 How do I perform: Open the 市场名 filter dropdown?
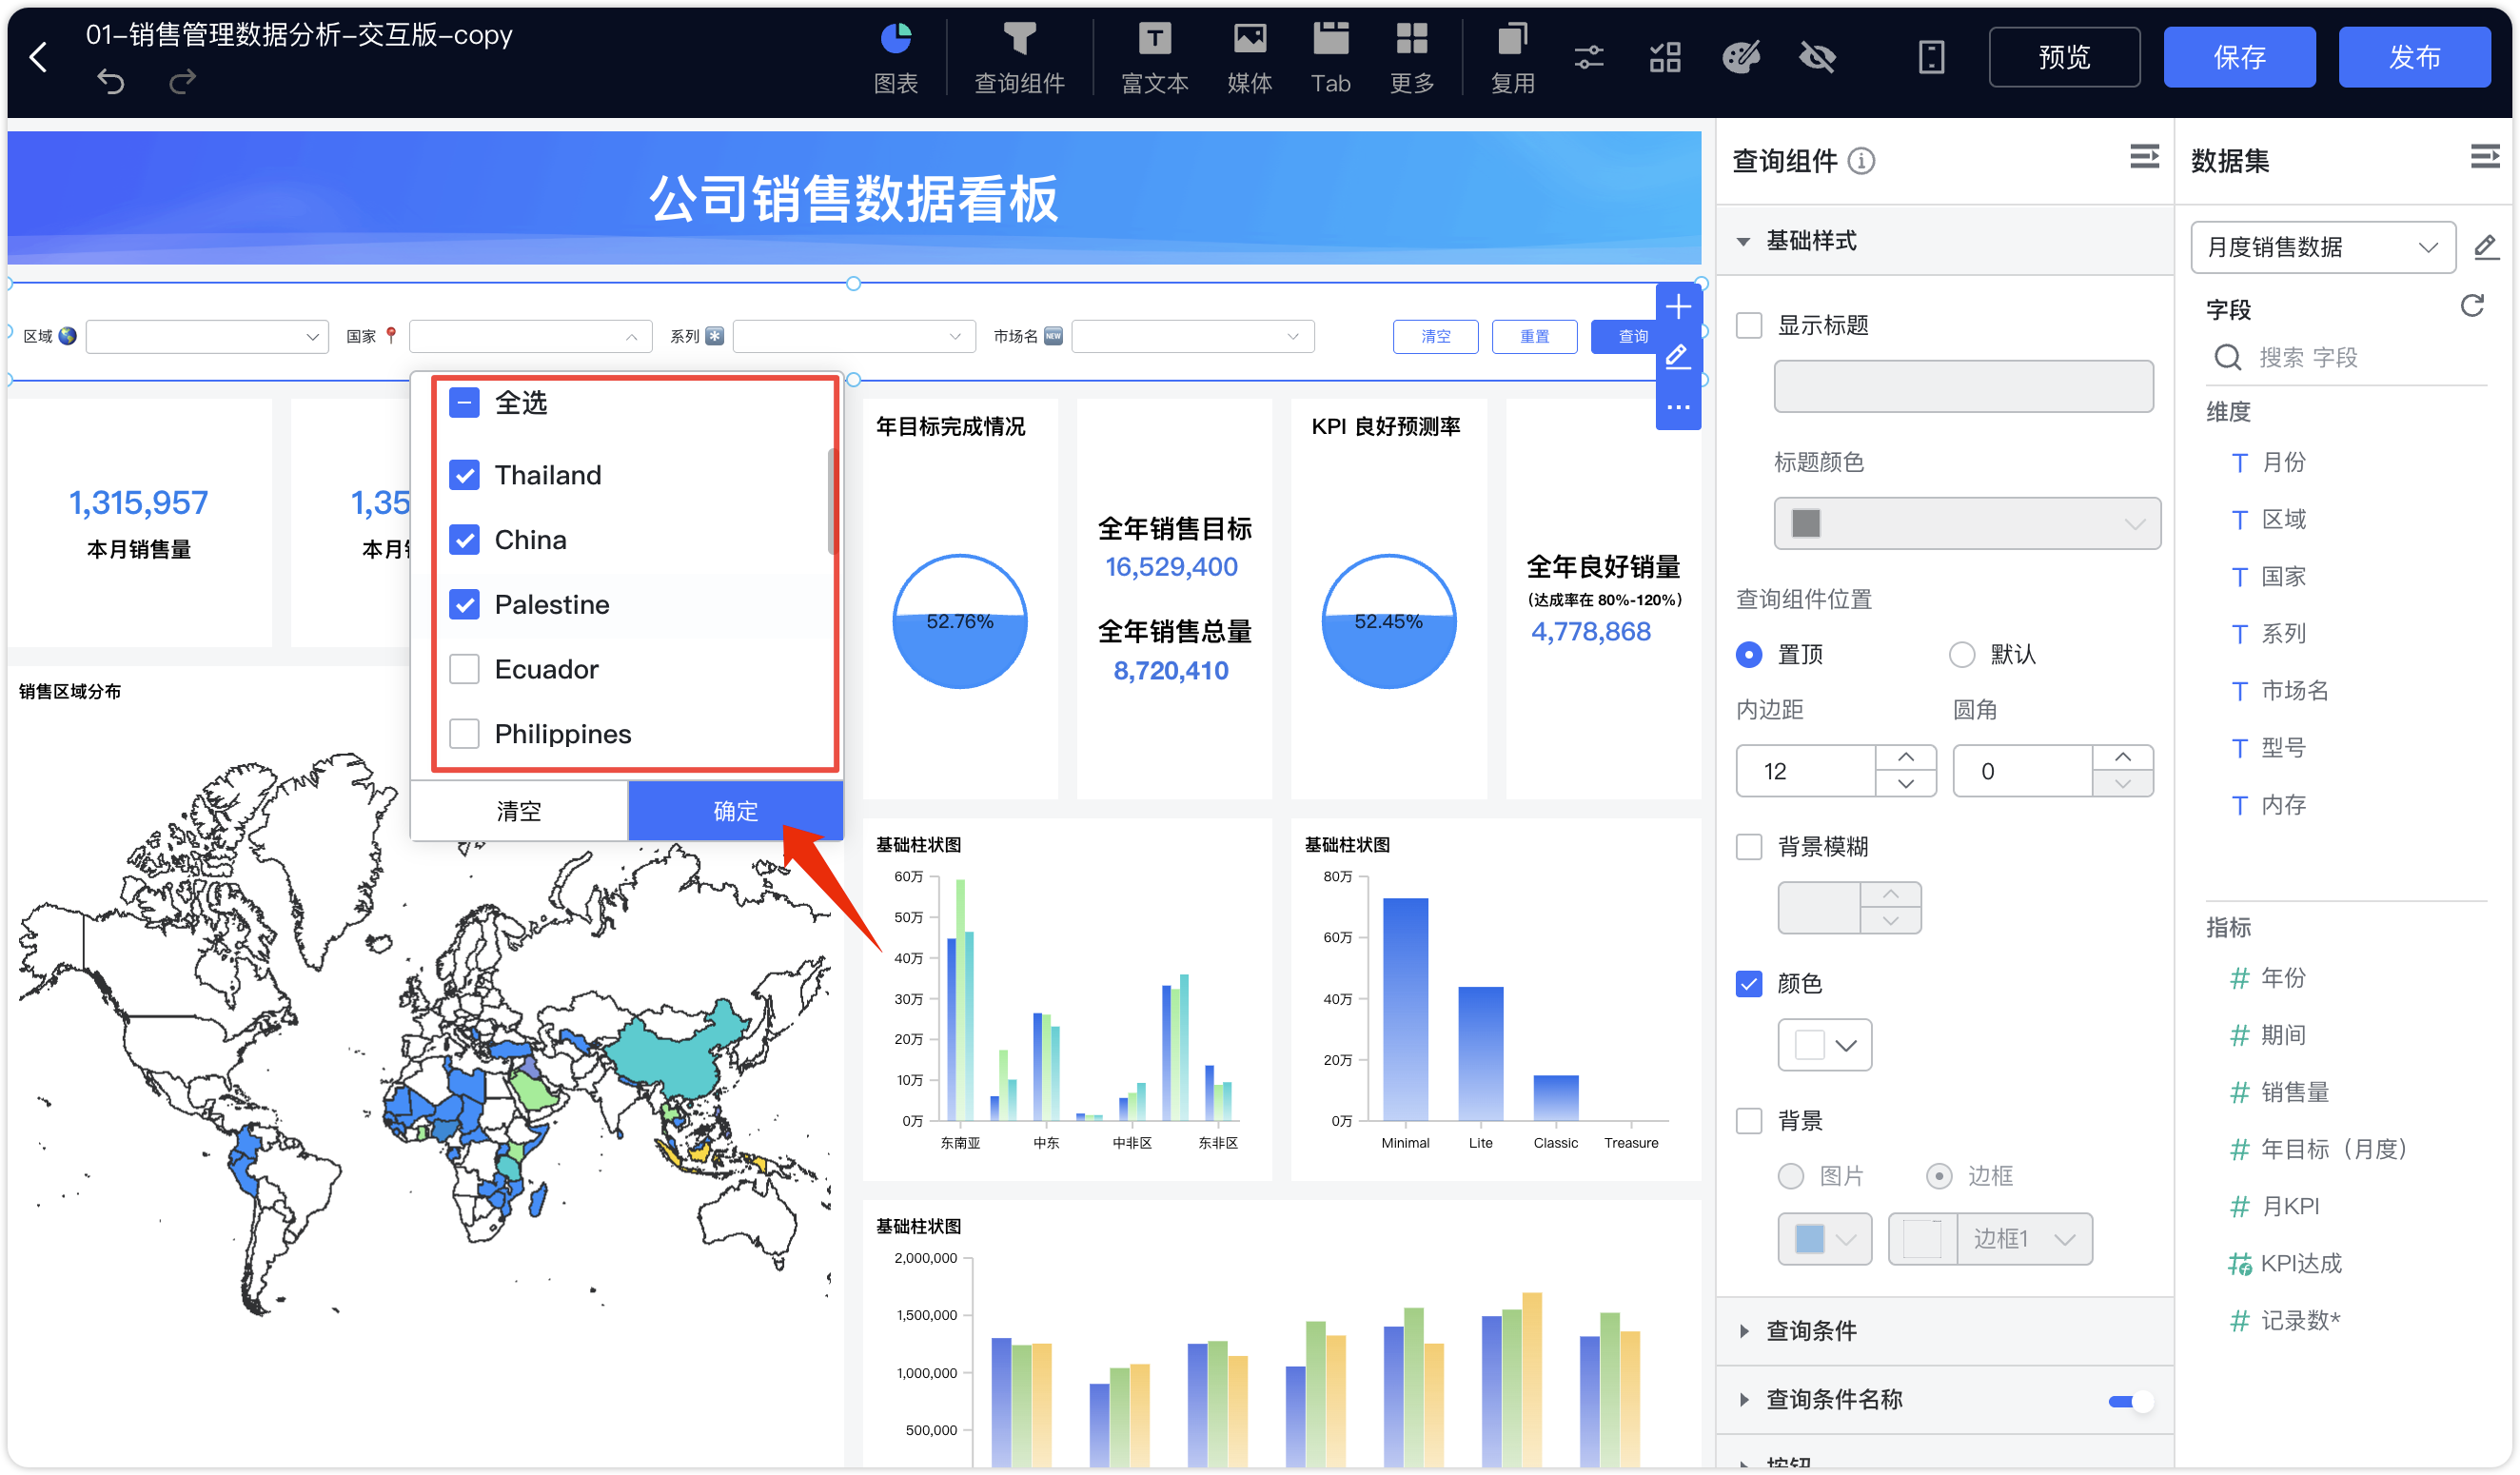point(1192,337)
